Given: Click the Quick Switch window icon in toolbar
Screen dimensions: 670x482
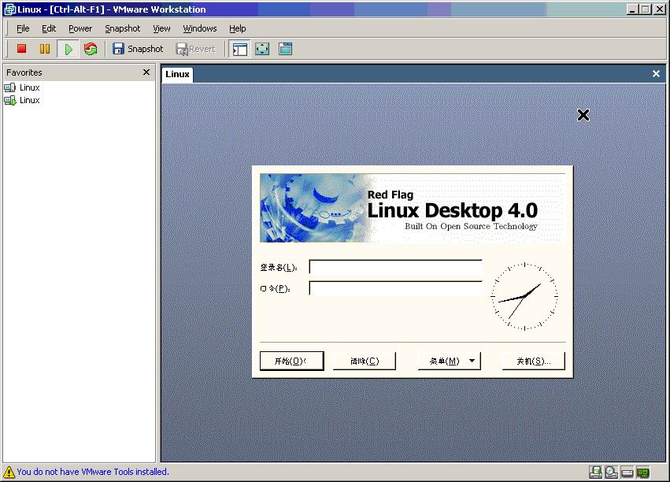Looking at the screenshot, I should coord(286,49).
